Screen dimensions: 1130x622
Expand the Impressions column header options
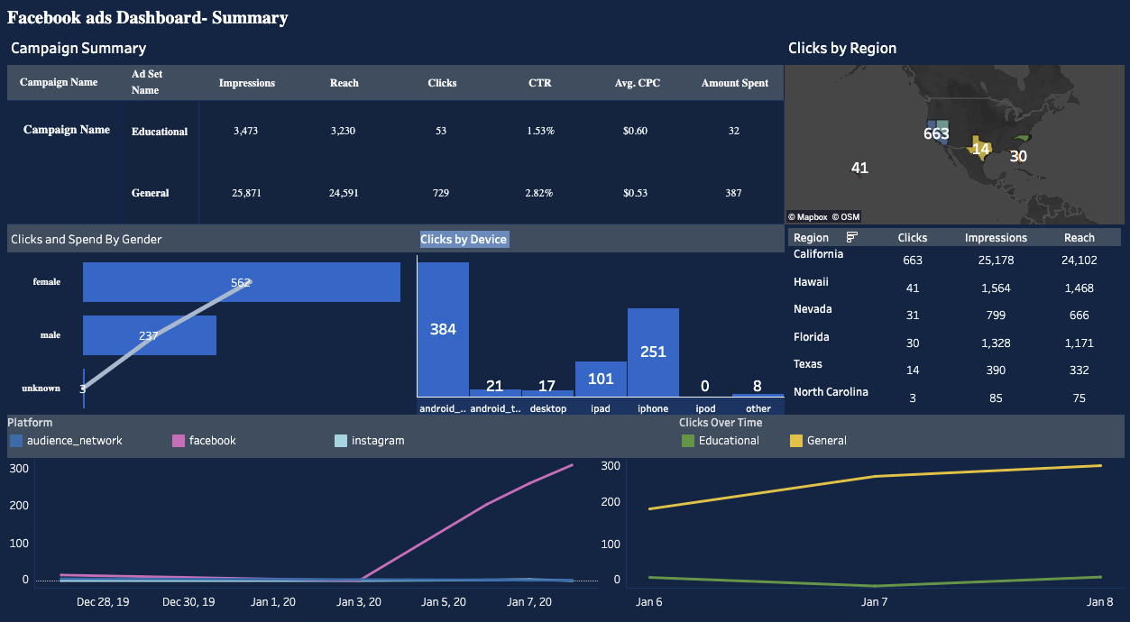(996, 236)
